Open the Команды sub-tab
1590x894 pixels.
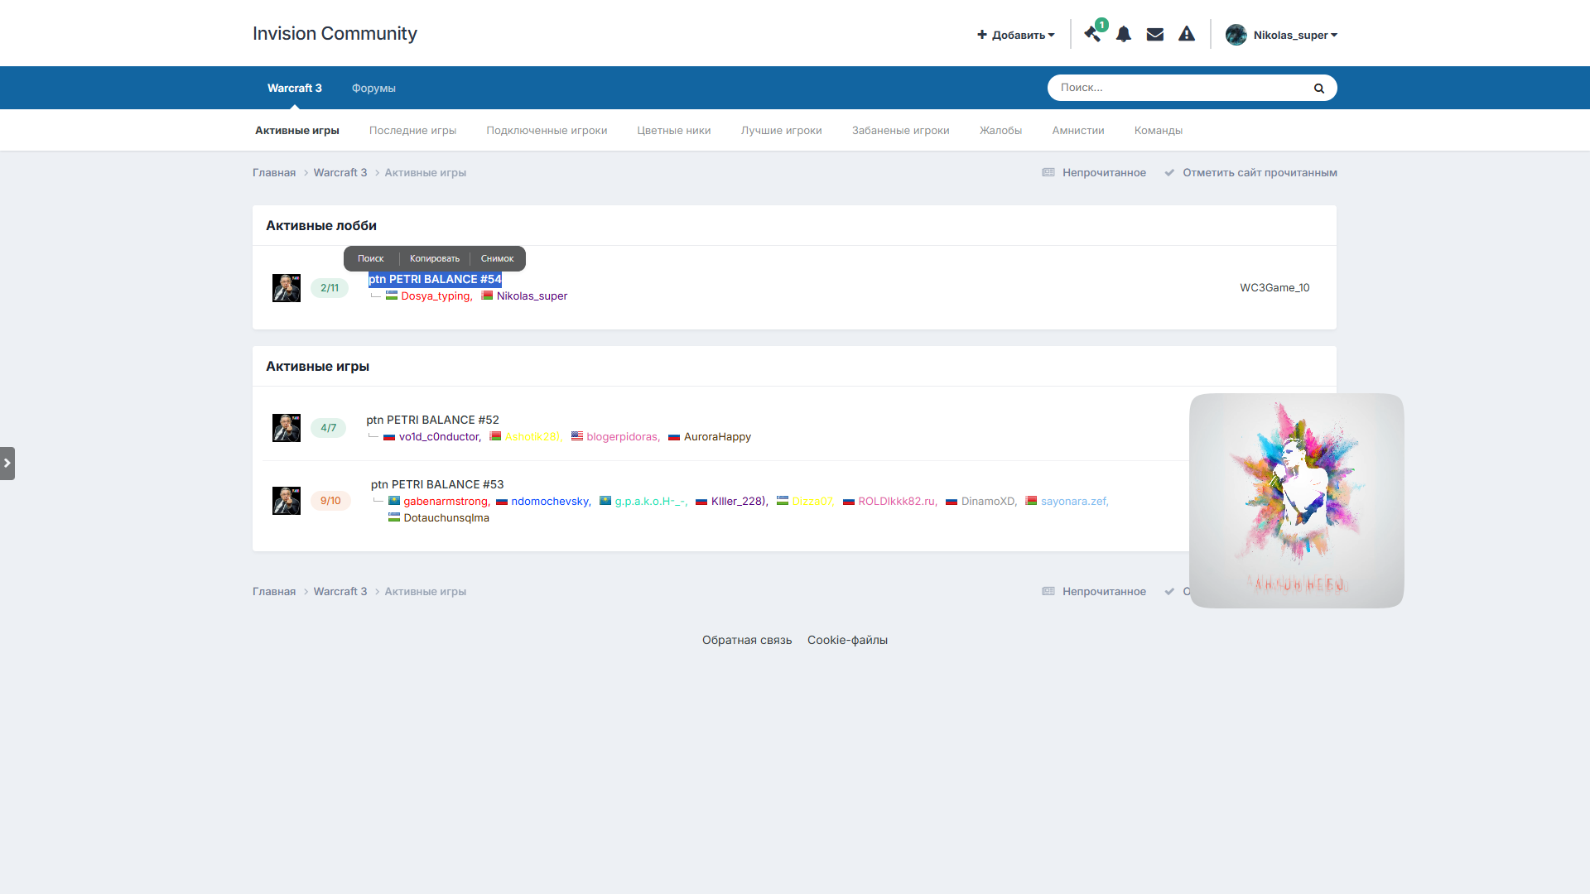1159,131
